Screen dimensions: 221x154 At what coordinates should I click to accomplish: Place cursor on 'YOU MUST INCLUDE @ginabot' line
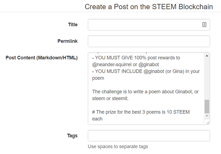tap(142, 71)
